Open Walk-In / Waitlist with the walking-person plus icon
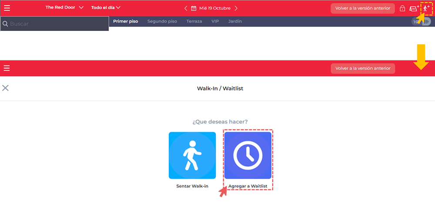This screenshot has width=435, height=202. (426, 9)
